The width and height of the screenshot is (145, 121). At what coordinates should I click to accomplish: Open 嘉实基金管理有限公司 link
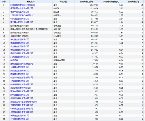tap(20, 74)
